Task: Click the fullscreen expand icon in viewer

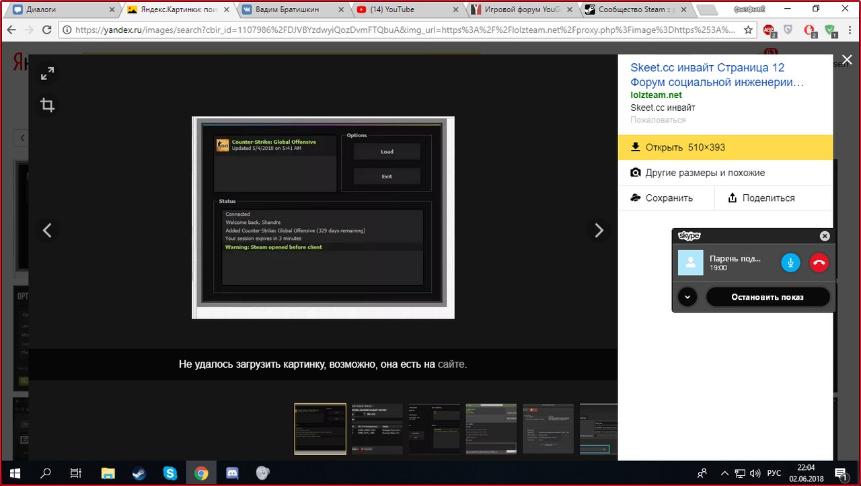Action: pyautogui.click(x=47, y=75)
